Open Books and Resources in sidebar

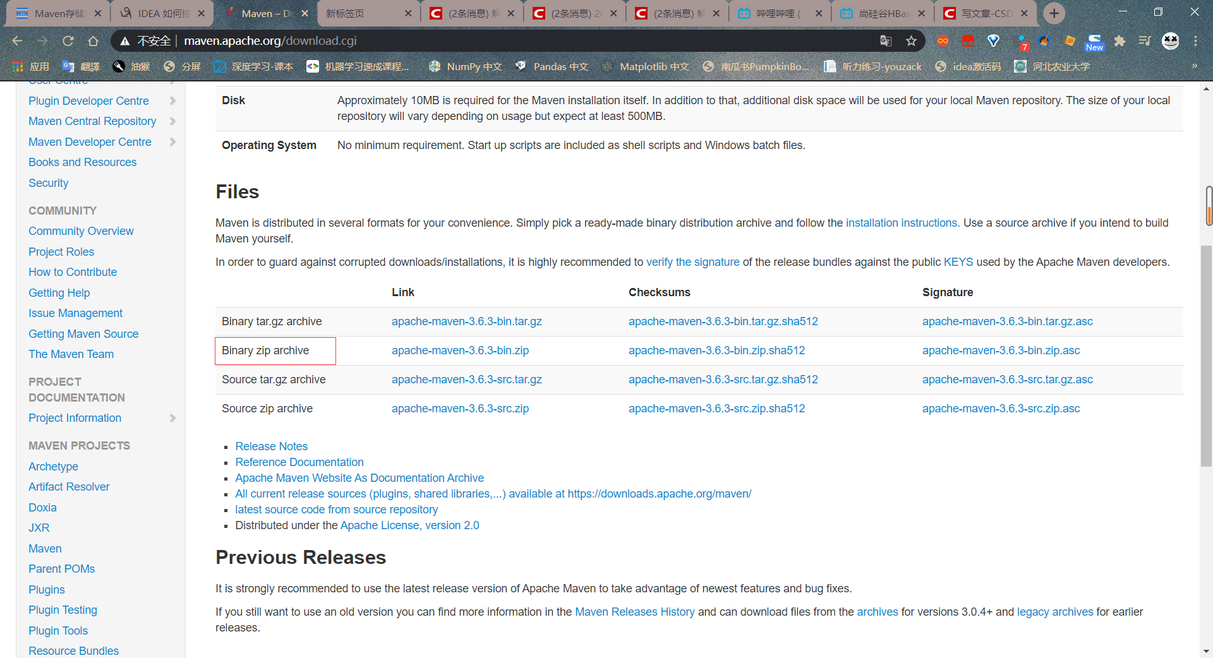82,162
